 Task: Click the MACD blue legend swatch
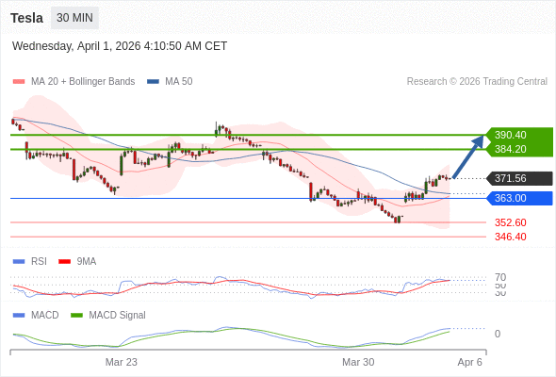coord(19,316)
